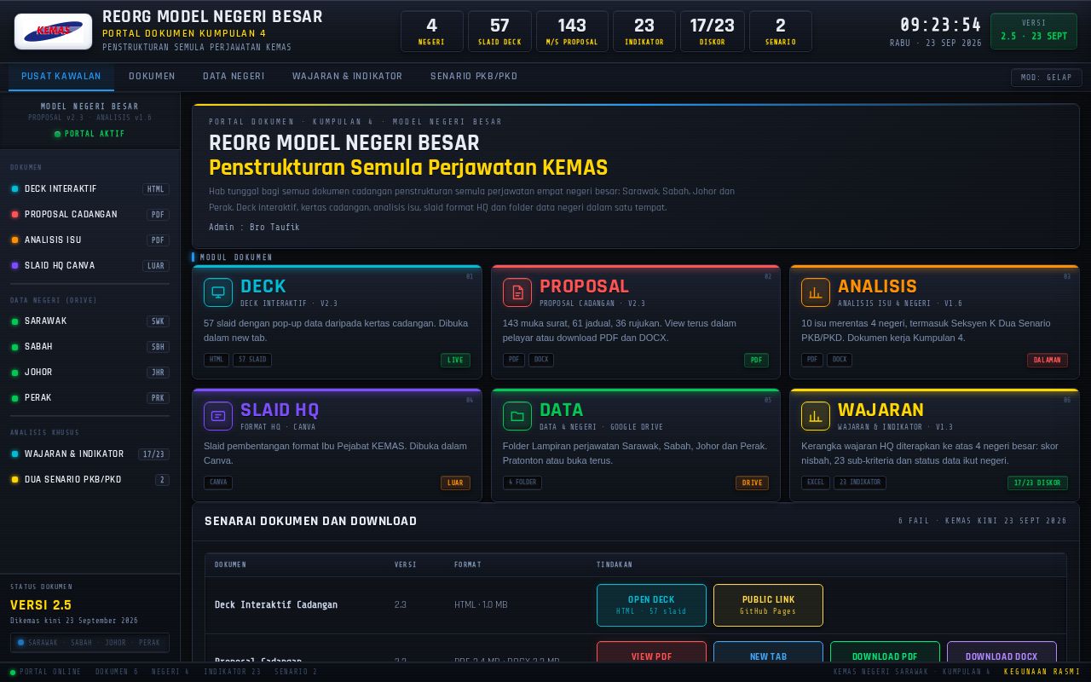The height and width of the screenshot is (682, 1091).
Task: Open SLAID HQ CANVA sidebar entry
Action: pos(90,266)
